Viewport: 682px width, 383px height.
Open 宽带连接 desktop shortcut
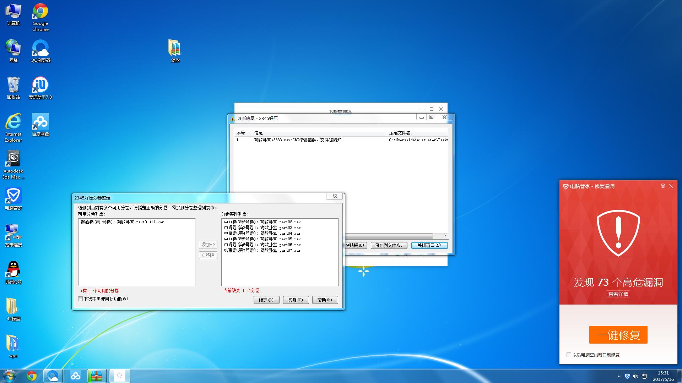tap(13, 236)
